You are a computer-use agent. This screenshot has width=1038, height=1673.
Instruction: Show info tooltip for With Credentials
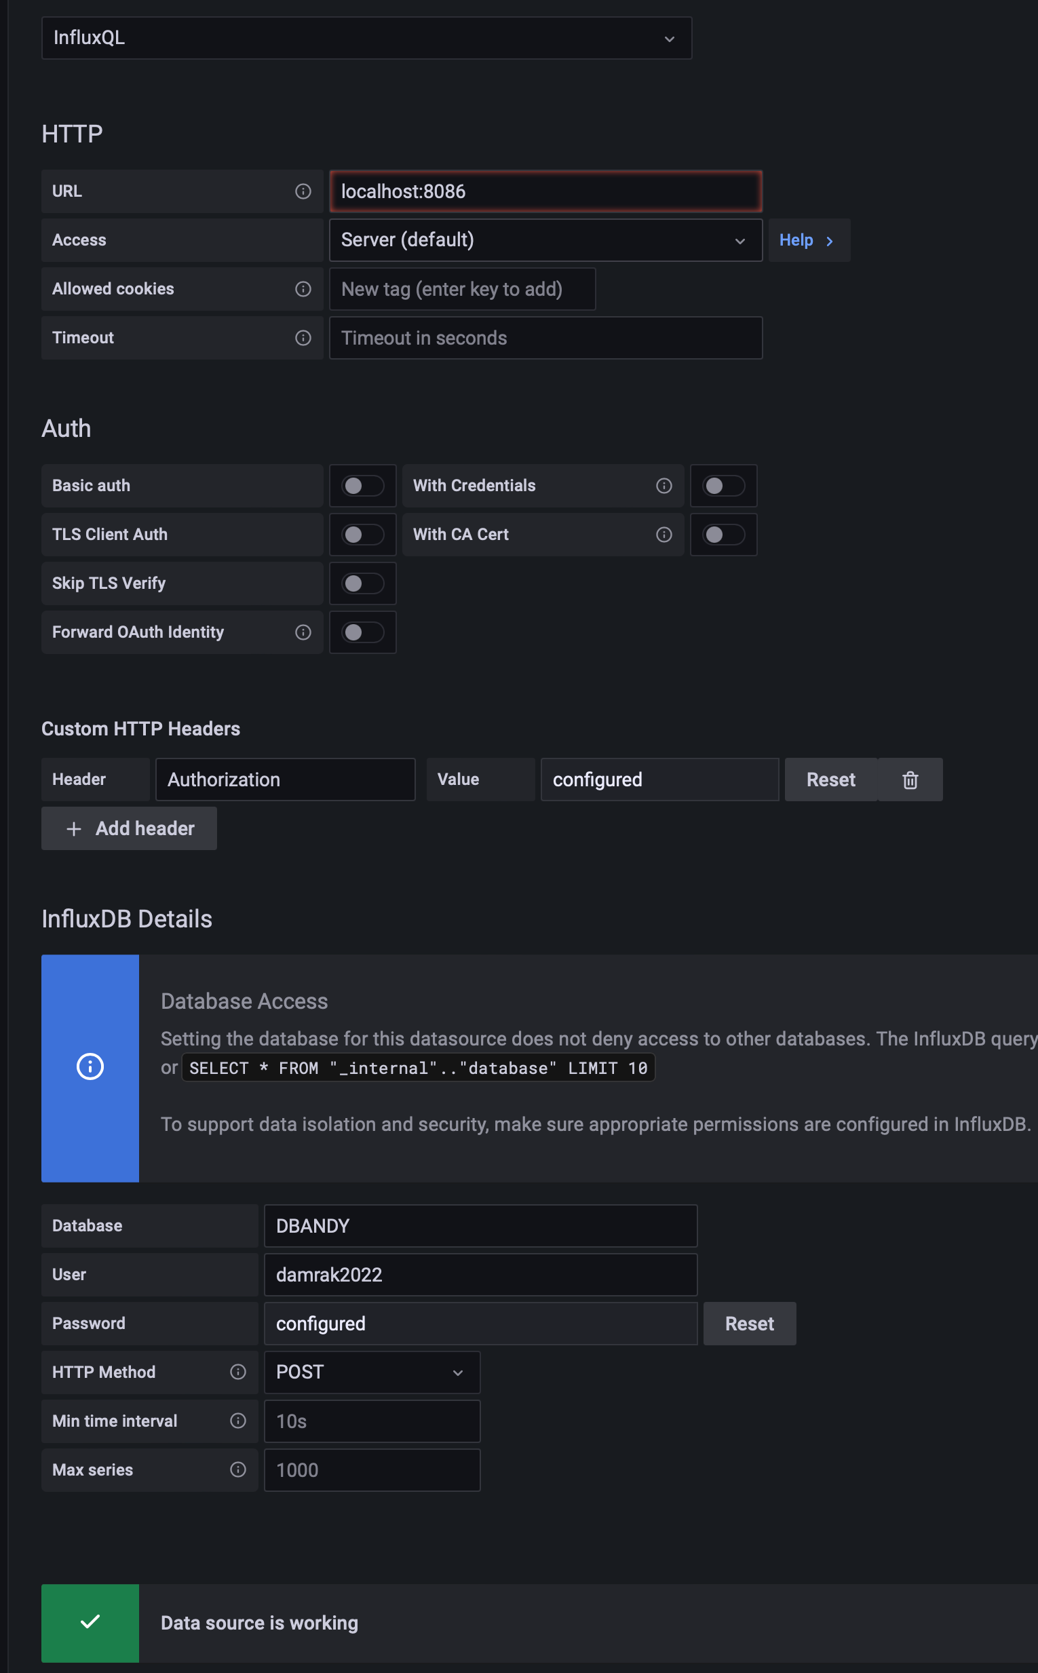coord(664,486)
